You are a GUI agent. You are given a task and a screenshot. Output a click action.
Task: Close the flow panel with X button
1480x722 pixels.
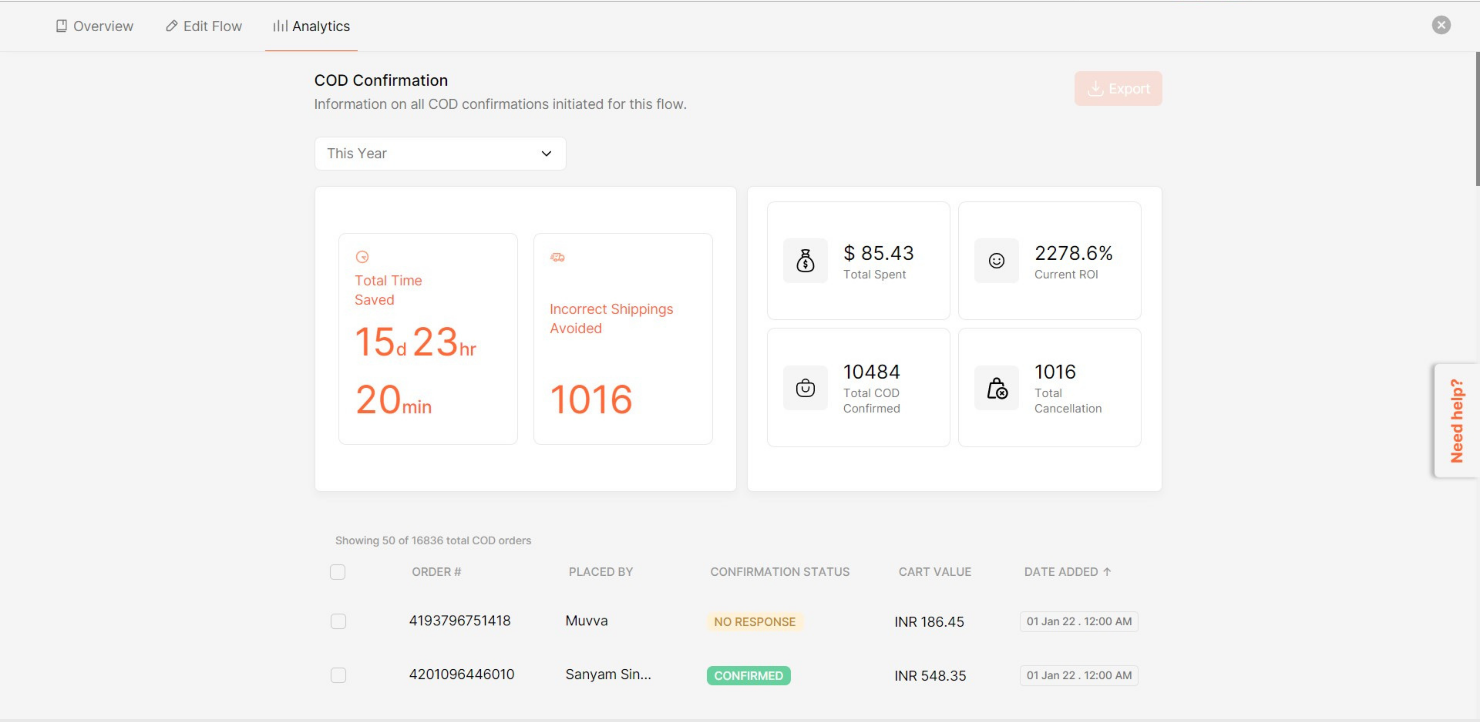click(1441, 25)
